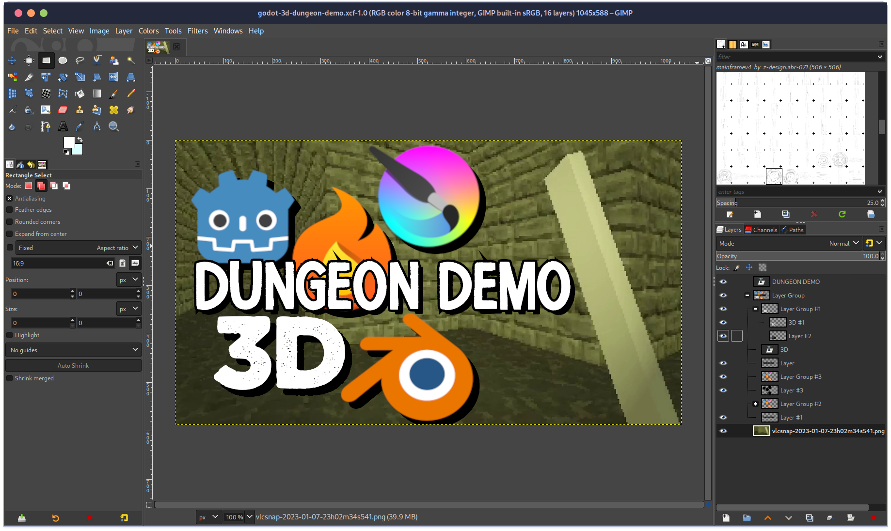The width and height of the screenshot is (891, 531).
Task: Refresh the brushes list with the reload button
Action: 843,214
